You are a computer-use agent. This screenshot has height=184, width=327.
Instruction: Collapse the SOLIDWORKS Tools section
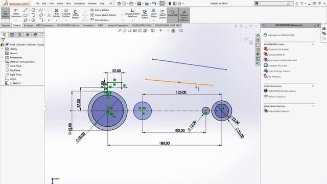(x=313, y=44)
